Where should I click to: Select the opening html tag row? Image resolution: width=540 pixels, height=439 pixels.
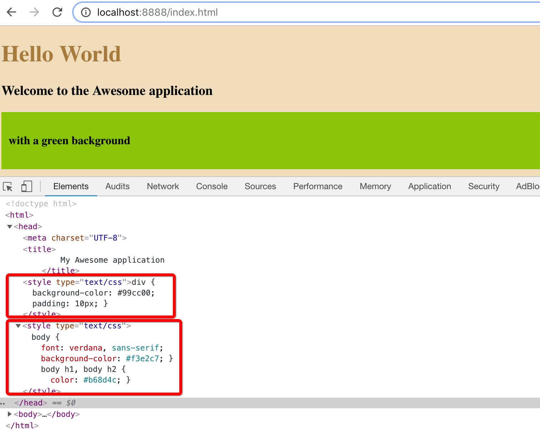[20, 215]
